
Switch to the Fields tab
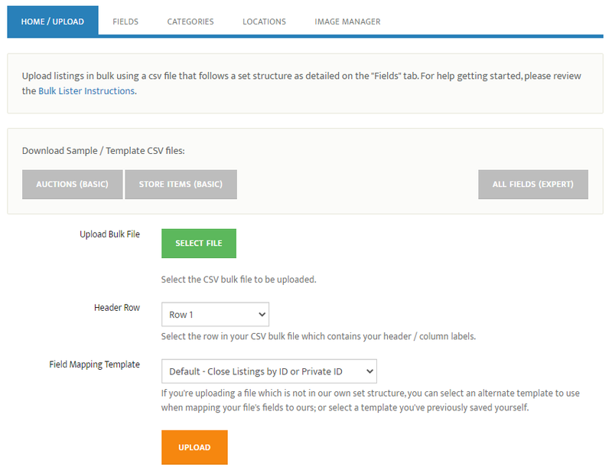point(125,21)
